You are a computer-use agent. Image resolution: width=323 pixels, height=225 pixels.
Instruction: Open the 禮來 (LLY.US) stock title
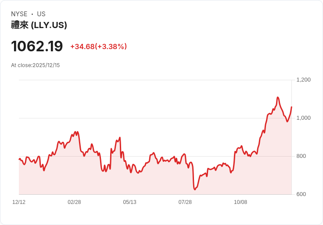coord(39,25)
